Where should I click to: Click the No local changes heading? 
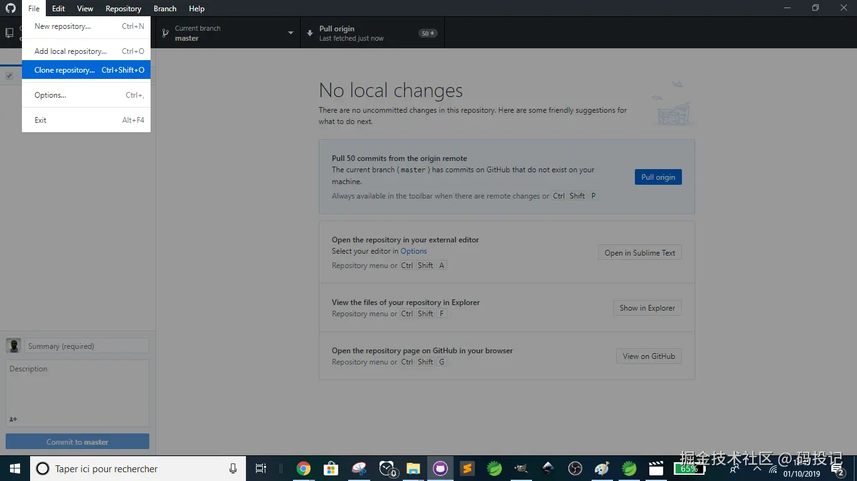(391, 90)
